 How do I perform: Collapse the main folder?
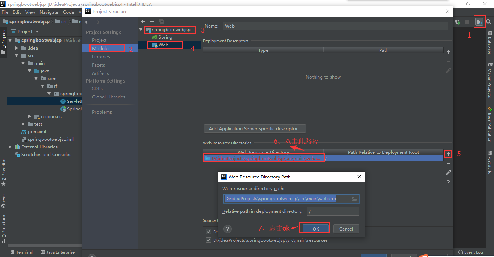coord(23,63)
